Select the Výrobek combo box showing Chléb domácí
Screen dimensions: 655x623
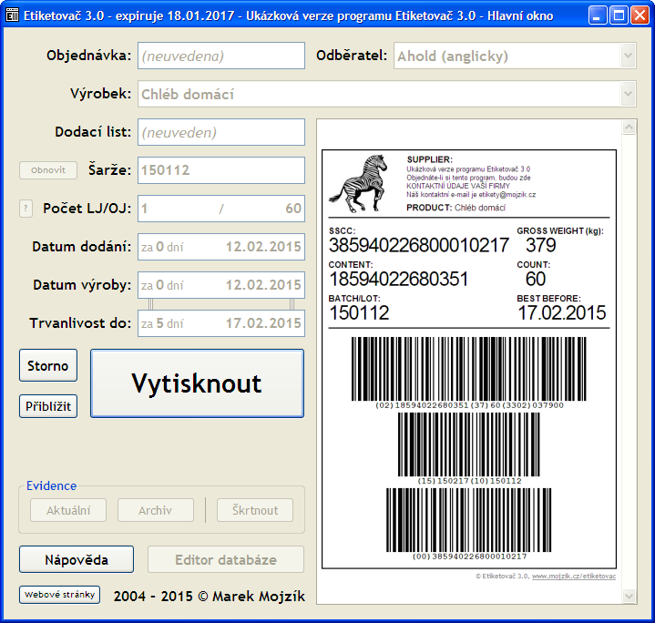[x=387, y=94]
